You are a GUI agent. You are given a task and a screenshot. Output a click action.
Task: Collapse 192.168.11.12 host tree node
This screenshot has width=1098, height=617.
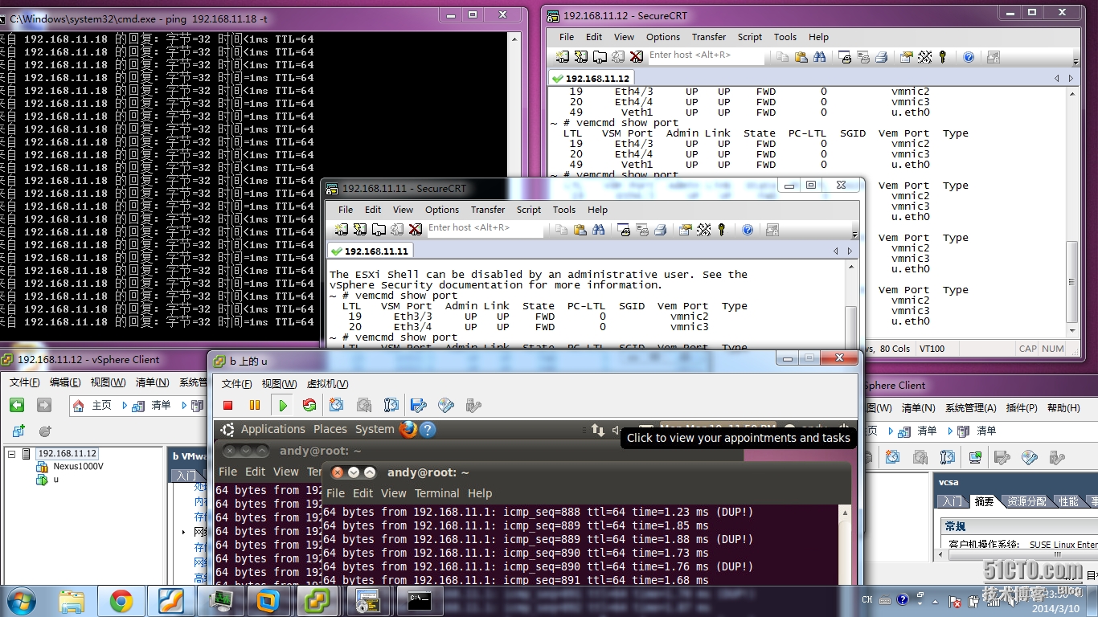[12, 454]
